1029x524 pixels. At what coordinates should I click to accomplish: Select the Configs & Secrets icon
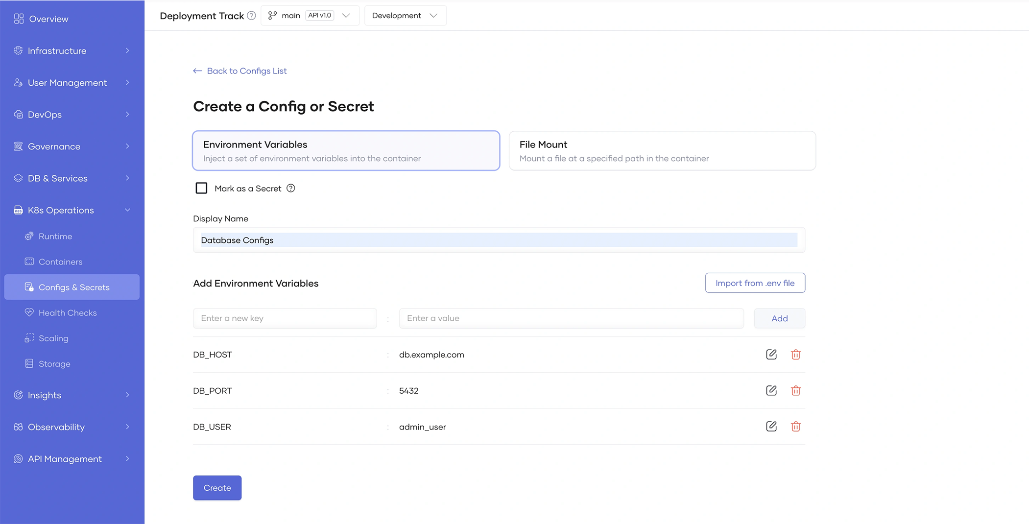pyautogui.click(x=29, y=287)
